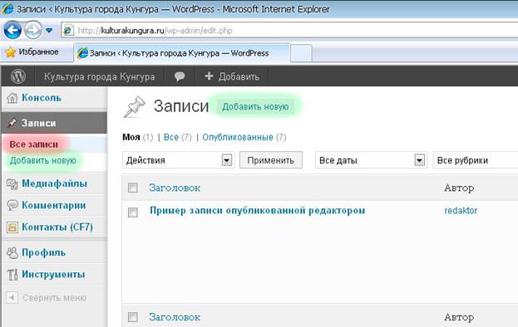Open the Профиль sidebar menu

click(43, 252)
